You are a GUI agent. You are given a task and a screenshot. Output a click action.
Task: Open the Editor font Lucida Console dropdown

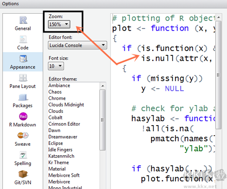point(78,45)
